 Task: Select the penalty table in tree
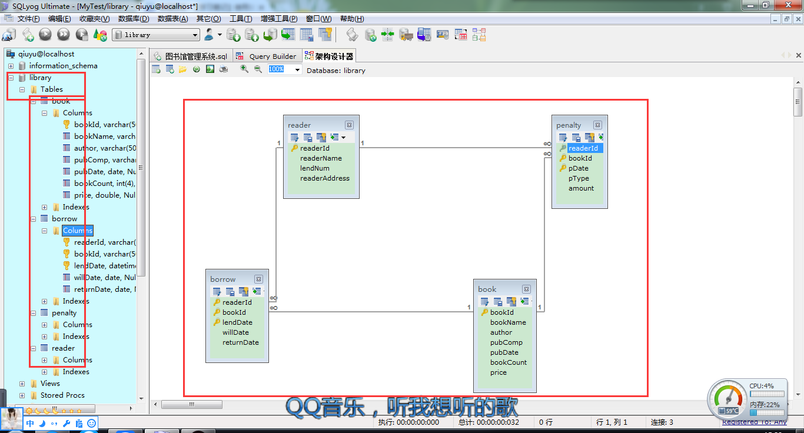64,313
